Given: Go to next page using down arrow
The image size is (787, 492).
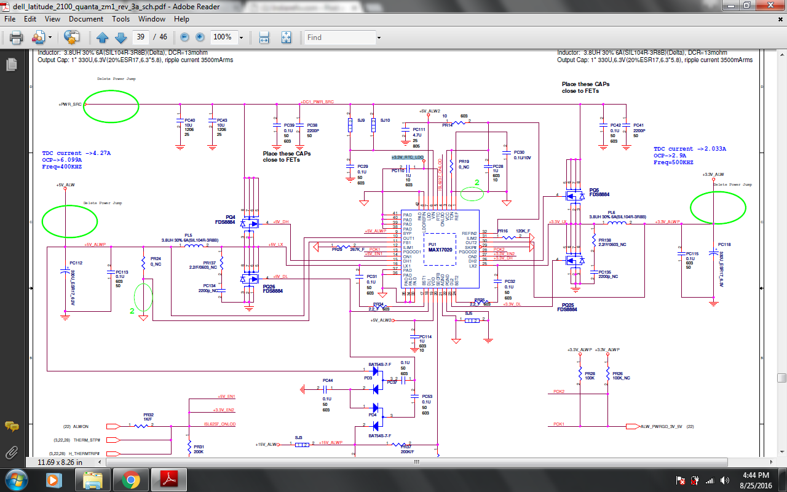Looking at the screenshot, I should tap(121, 38).
